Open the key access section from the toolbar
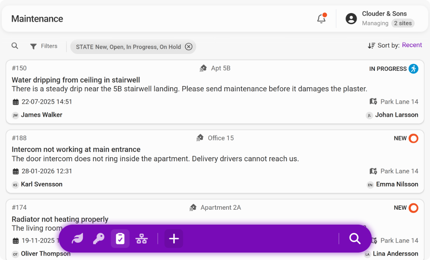This screenshot has height=260, width=430. point(99,238)
